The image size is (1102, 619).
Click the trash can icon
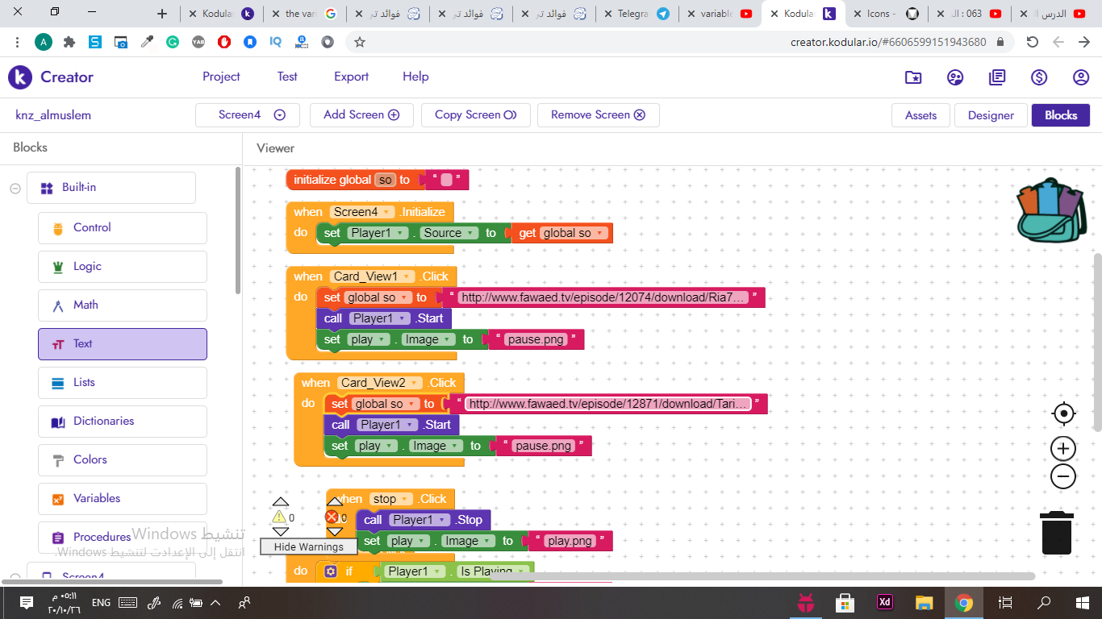pos(1056,533)
